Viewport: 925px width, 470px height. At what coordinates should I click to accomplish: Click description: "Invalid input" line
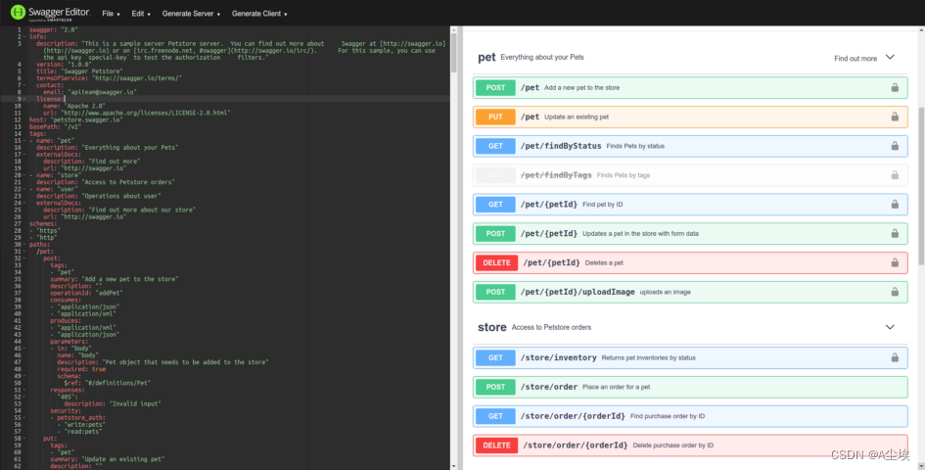click(113, 403)
